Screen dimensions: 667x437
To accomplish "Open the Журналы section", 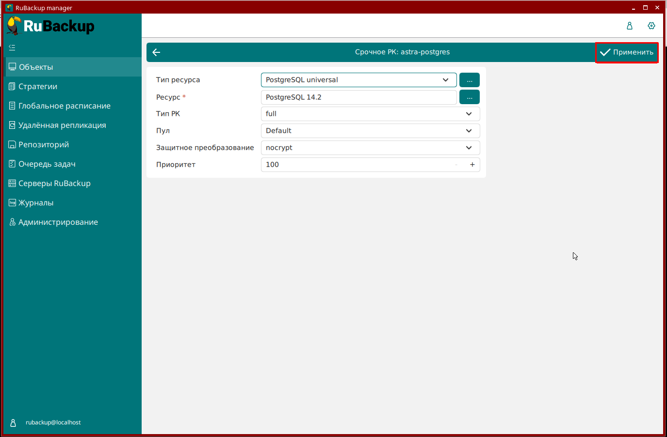I will pyautogui.click(x=73, y=203).
